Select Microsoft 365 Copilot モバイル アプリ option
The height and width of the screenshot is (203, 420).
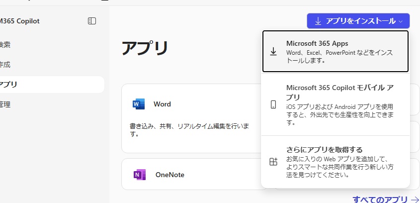(336, 104)
